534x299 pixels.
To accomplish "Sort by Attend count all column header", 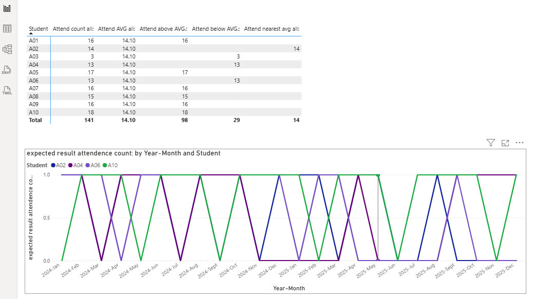I will pos(73,29).
